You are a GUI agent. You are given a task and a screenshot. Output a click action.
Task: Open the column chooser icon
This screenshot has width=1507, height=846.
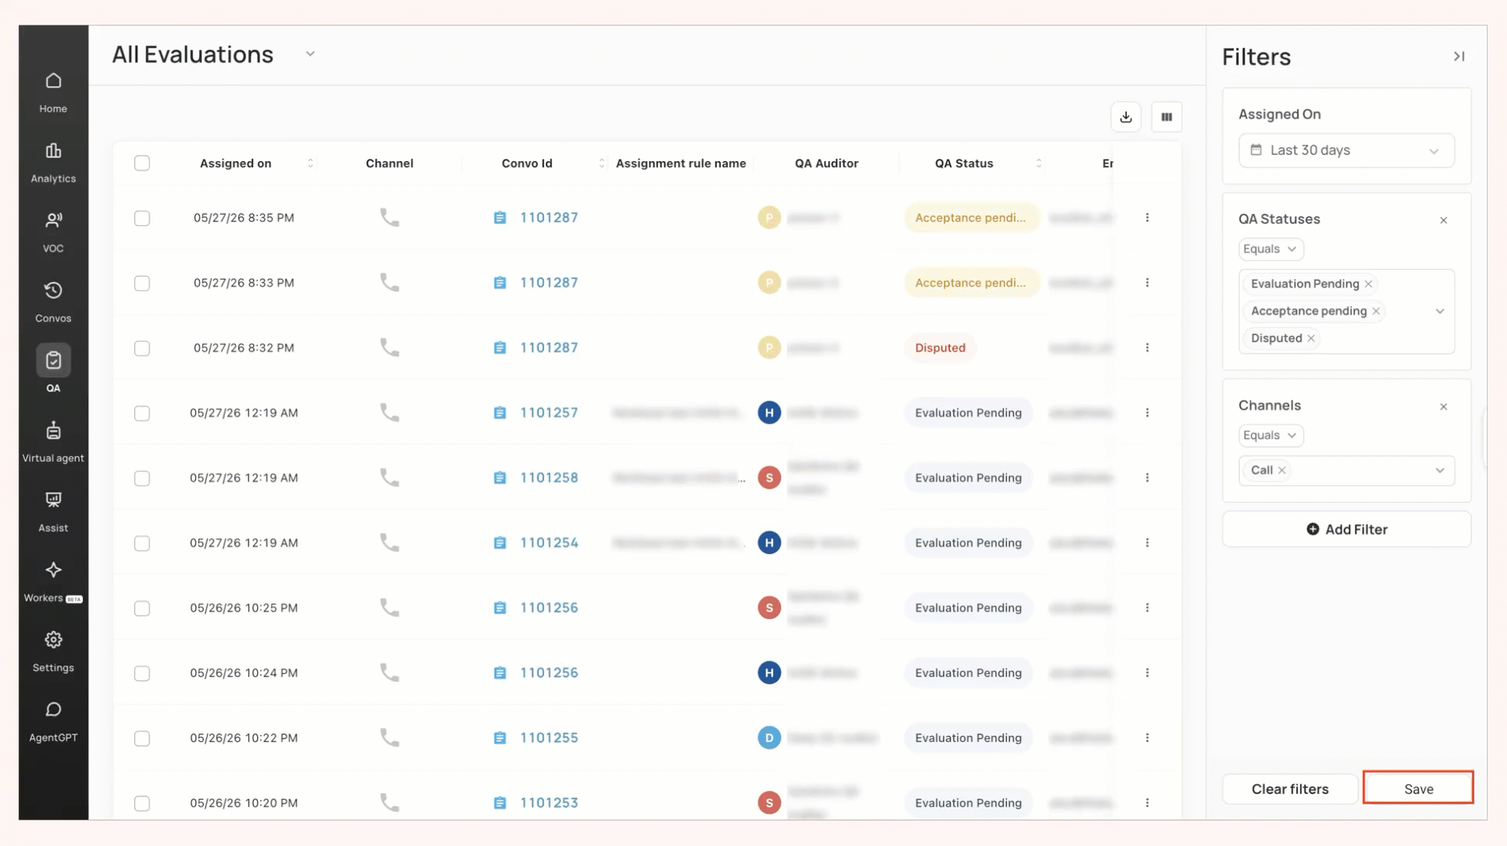pyautogui.click(x=1166, y=117)
